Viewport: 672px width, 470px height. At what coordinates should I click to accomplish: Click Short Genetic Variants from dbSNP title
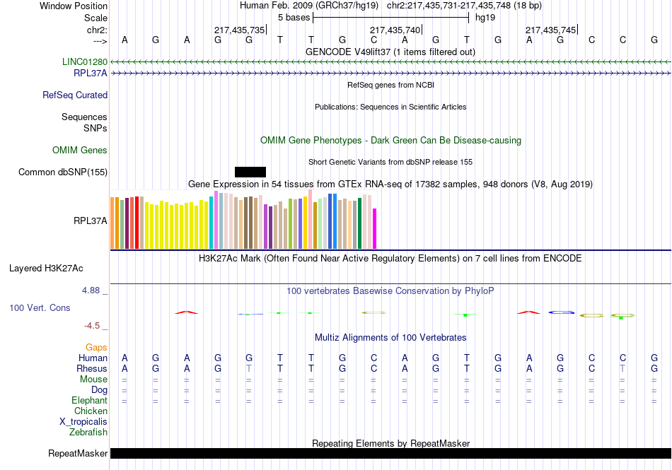click(390, 162)
